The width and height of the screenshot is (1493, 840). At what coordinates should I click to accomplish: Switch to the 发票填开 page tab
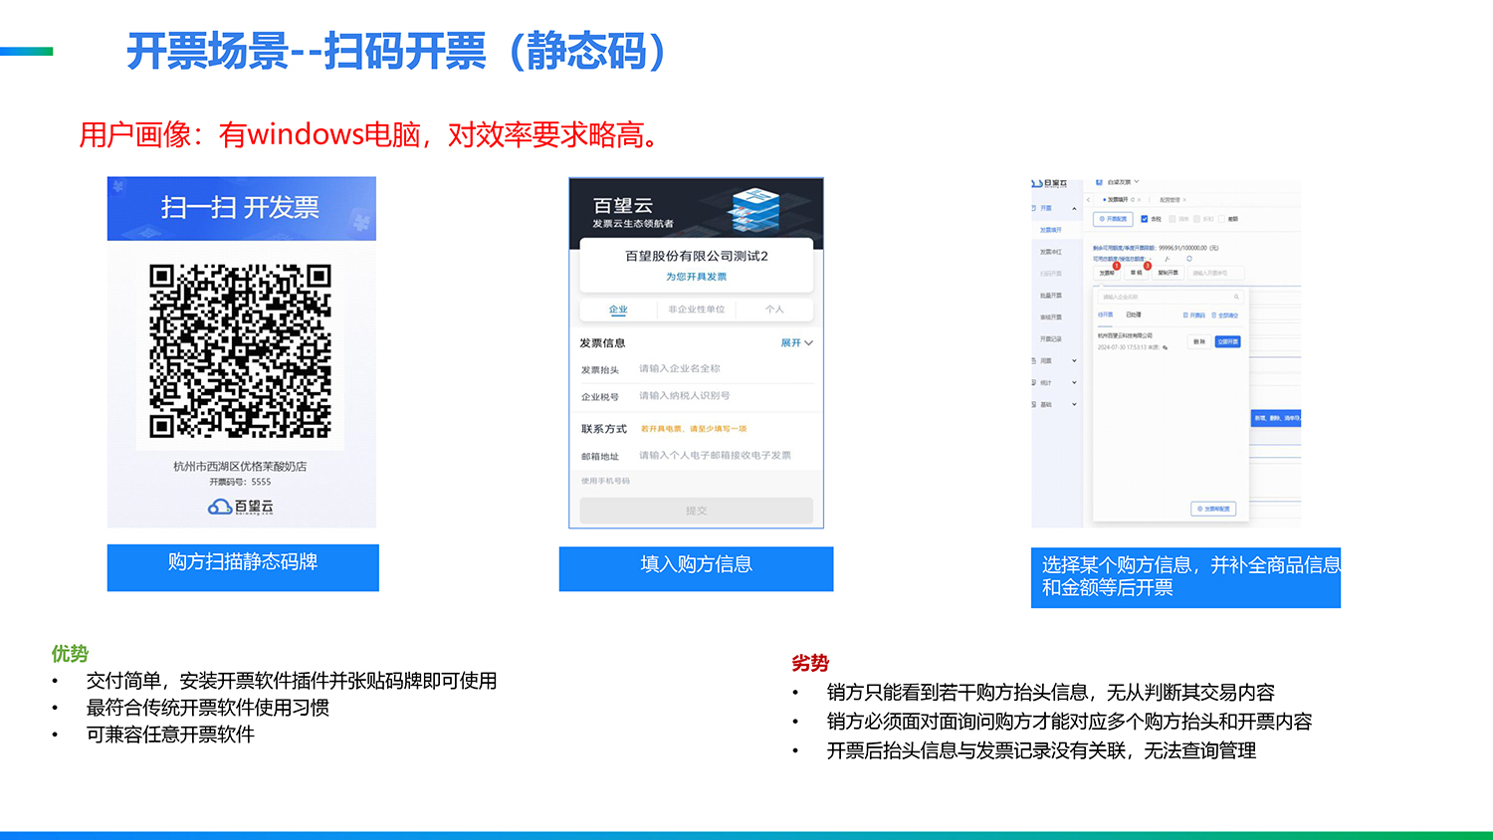tap(1117, 200)
